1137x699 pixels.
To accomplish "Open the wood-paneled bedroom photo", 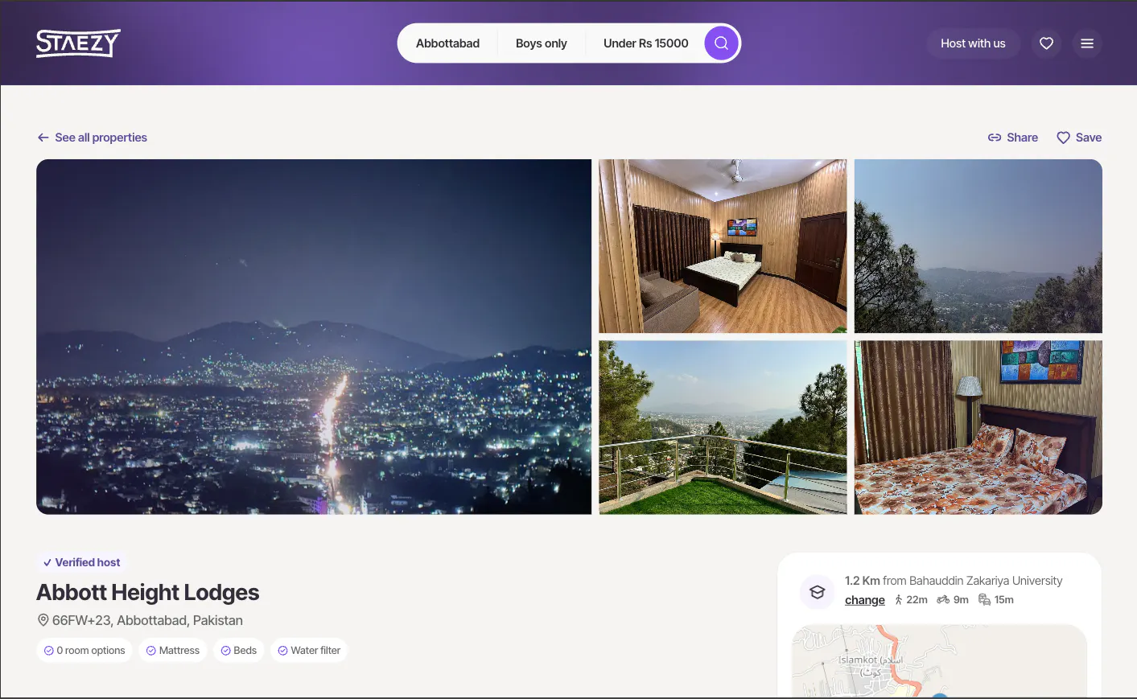I will (723, 246).
